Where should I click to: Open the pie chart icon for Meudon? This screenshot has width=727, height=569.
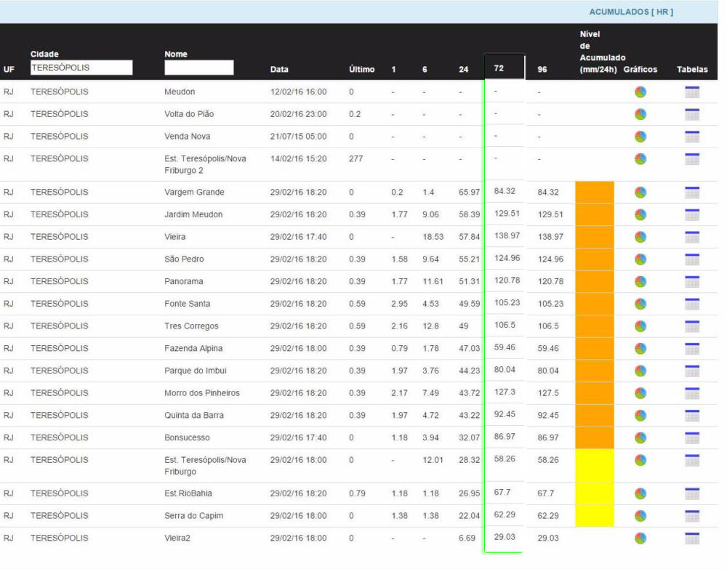(640, 92)
